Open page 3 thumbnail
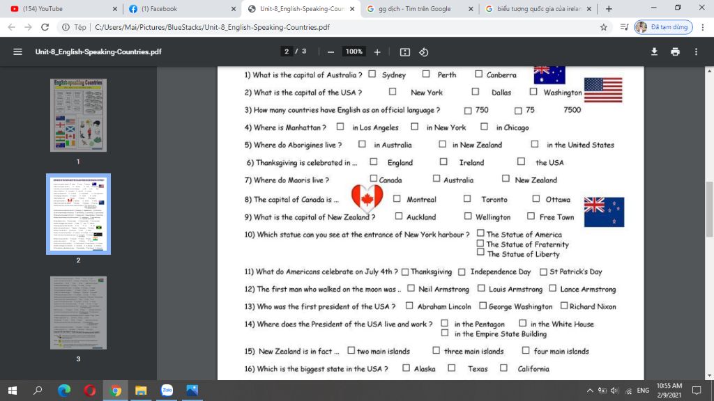 pyautogui.click(x=78, y=313)
